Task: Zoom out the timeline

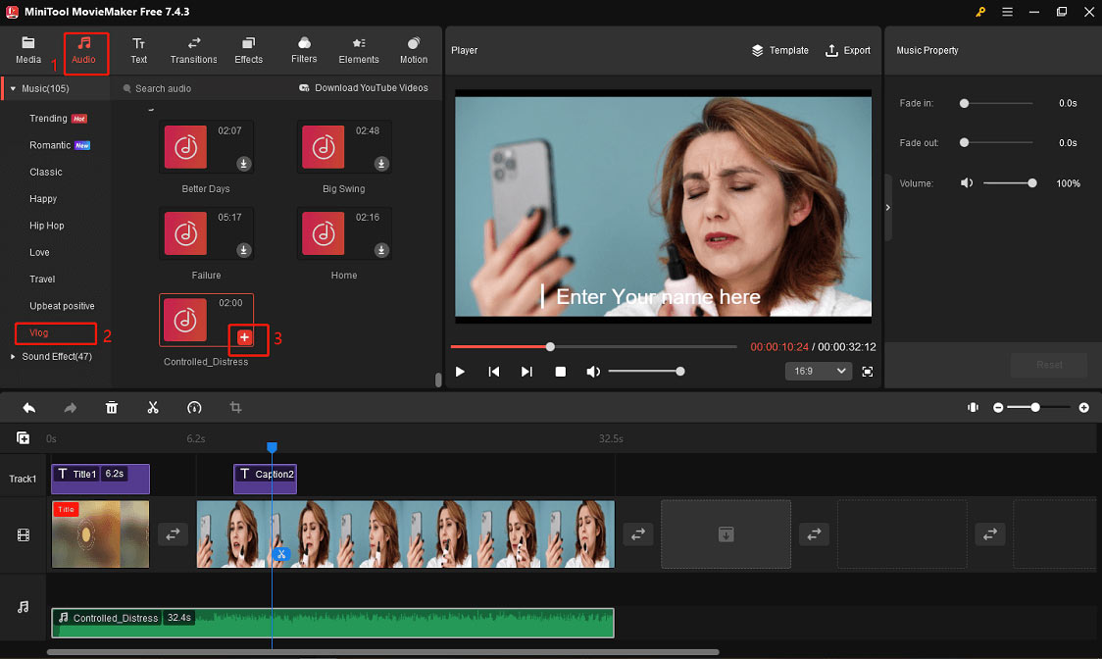Action: [x=997, y=408]
